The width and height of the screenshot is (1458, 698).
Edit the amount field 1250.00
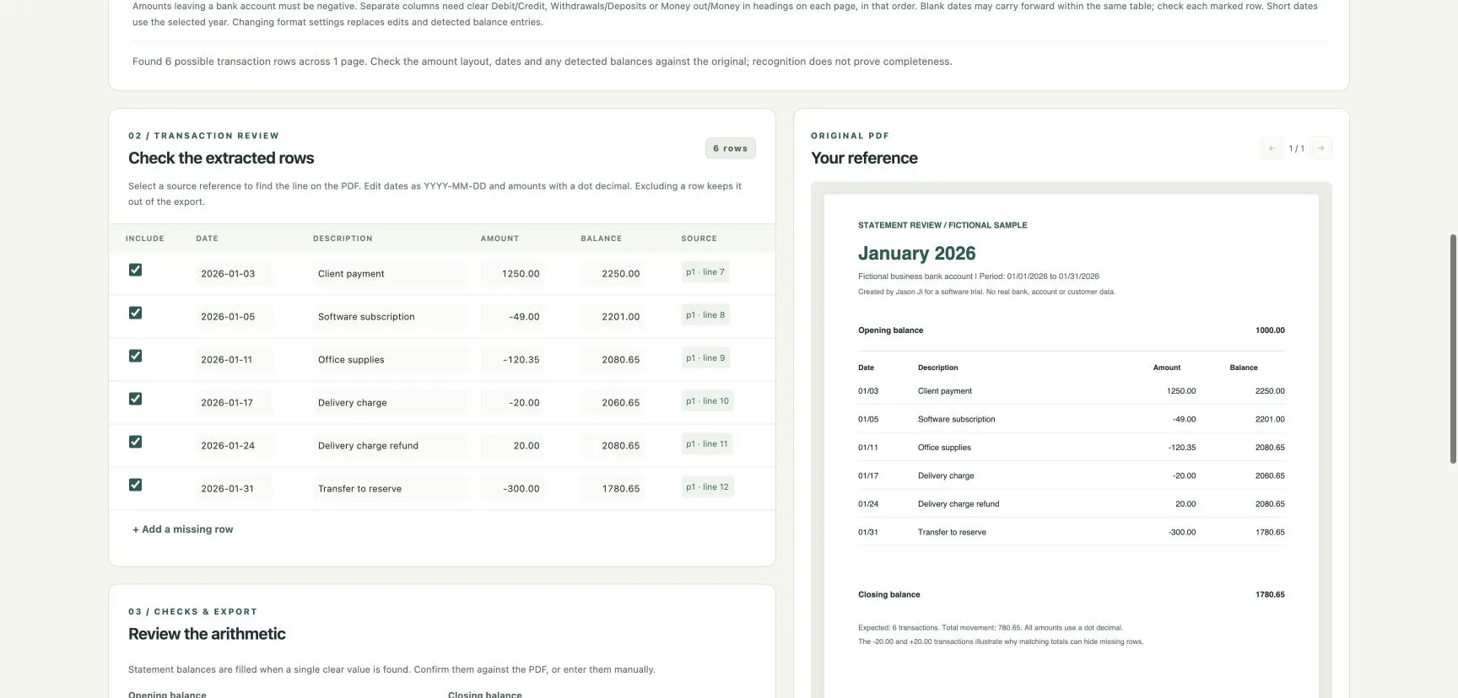point(513,274)
